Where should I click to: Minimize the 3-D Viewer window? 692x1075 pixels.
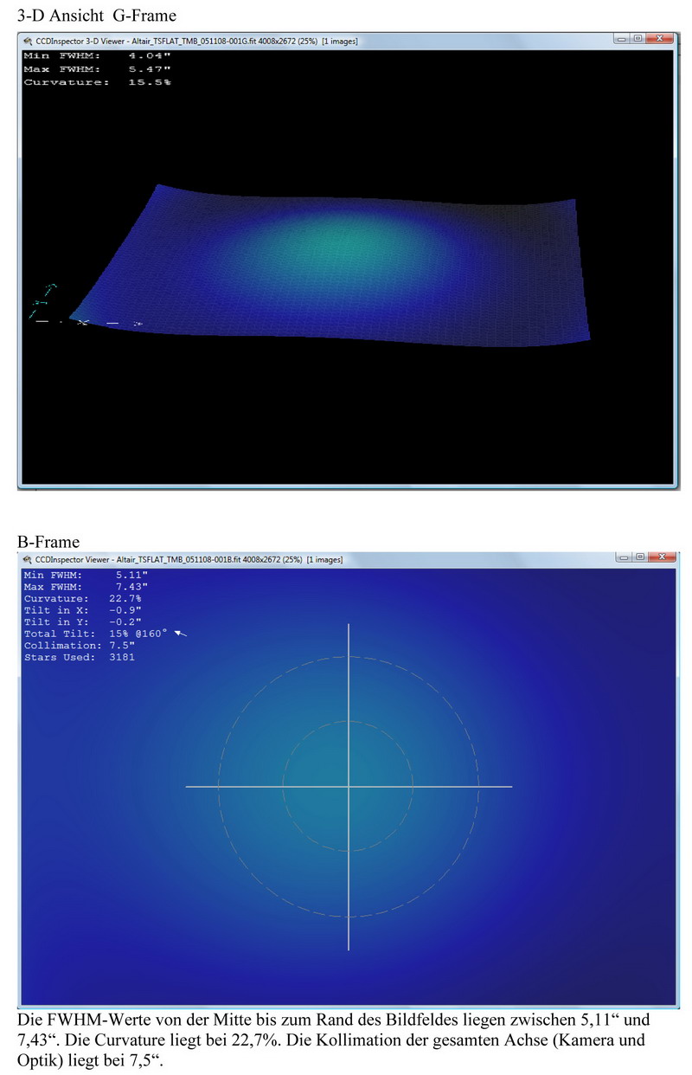pyautogui.click(x=623, y=40)
